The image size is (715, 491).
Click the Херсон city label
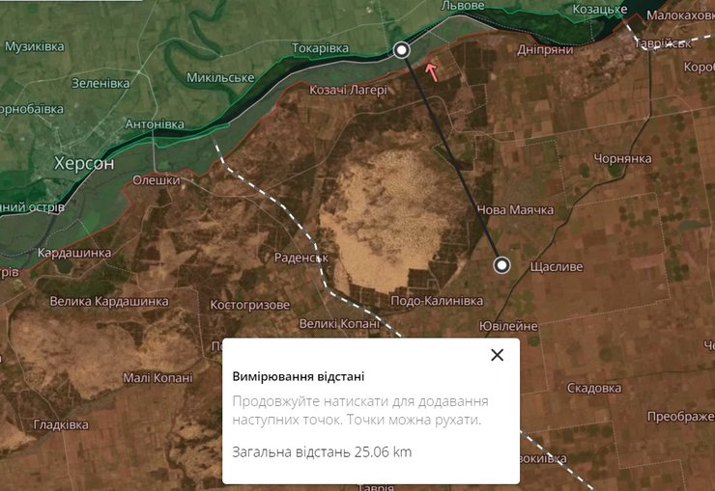click(x=84, y=163)
